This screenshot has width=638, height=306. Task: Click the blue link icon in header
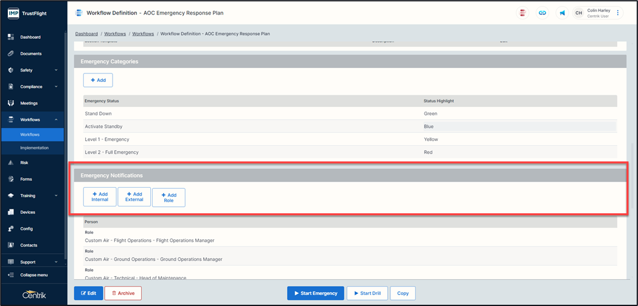[x=542, y=13]
